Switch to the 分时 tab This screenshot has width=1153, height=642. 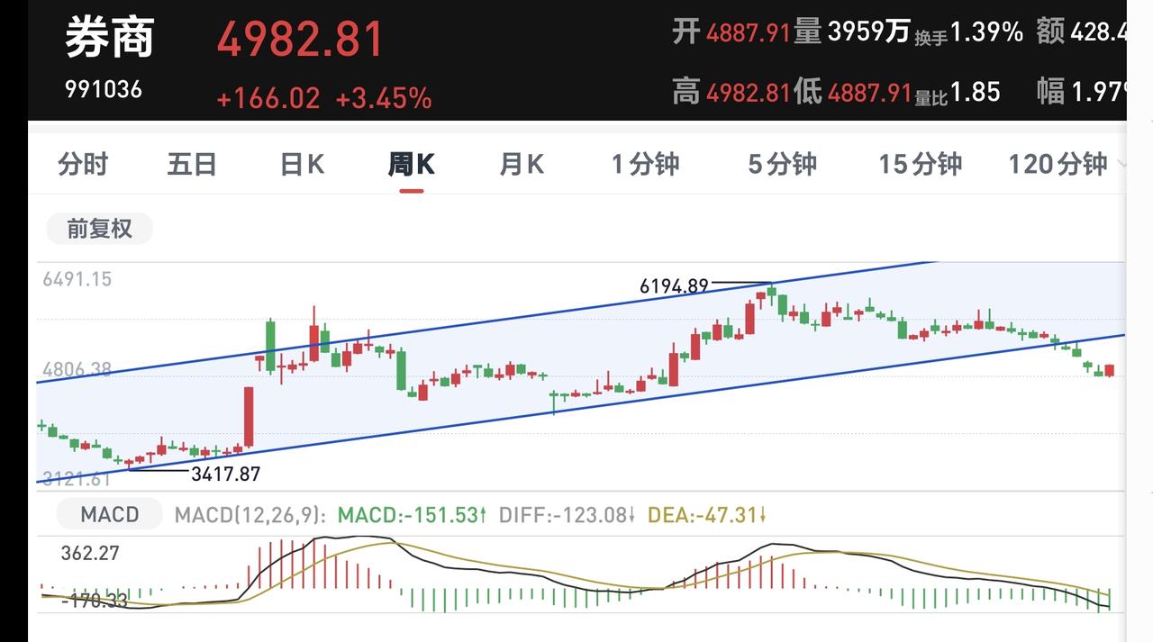click(83, 164)
